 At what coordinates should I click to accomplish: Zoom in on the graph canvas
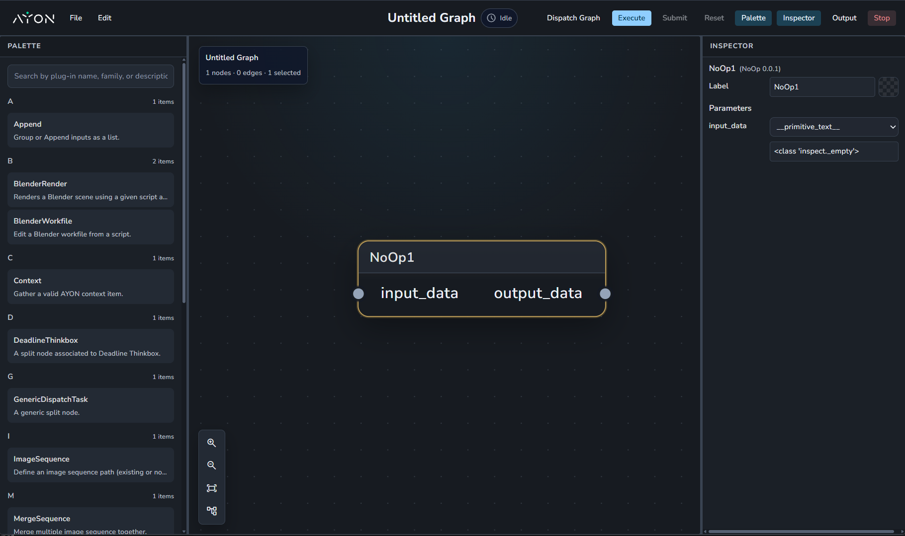pyautogui.click(x=212, y=443)
